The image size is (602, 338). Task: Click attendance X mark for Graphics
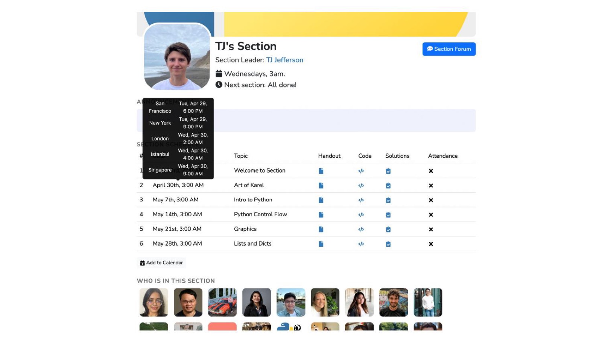pyautogui.click(x=431, y=229)
